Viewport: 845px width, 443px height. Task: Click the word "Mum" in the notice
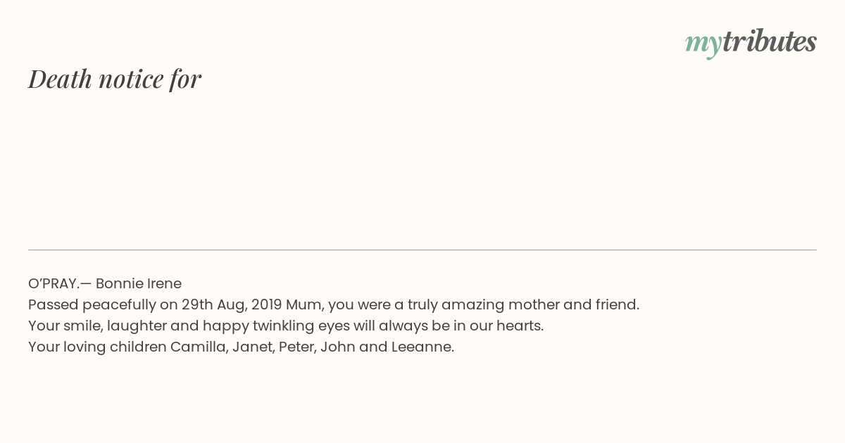tap(303, 304)
